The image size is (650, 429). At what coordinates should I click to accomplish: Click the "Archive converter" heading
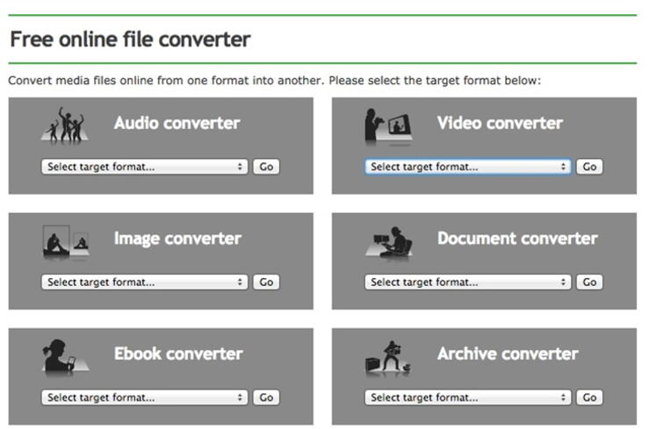coord(508,354)
